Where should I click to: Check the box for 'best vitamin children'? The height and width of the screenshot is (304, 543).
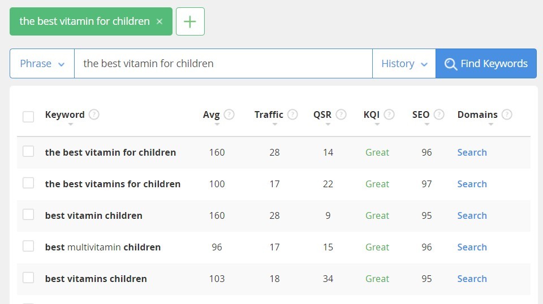point(28,215)
